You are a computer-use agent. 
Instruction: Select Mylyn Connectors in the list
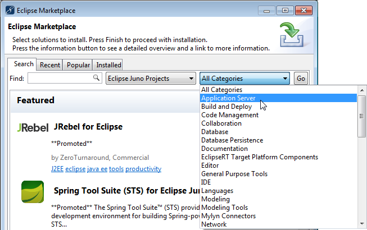pyautogui.click(x=228, y=216)
